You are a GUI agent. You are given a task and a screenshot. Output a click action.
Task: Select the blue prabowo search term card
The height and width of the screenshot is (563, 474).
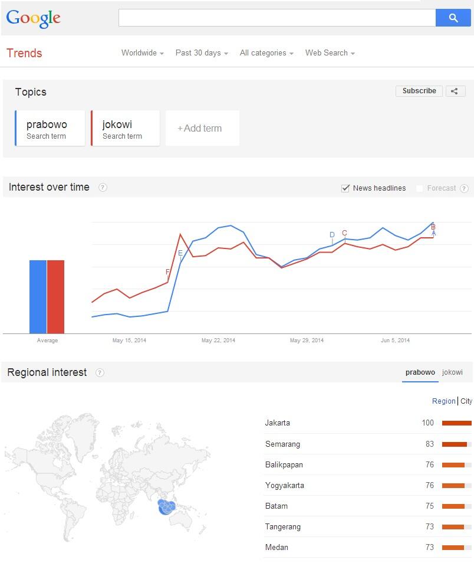(50, 127)
